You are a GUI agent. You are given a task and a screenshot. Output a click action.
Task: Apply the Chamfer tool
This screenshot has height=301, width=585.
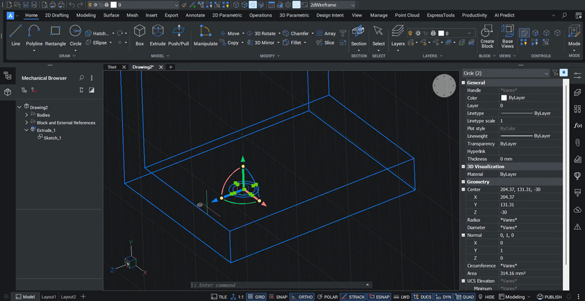pyautogui.click(x=296, y=33)
